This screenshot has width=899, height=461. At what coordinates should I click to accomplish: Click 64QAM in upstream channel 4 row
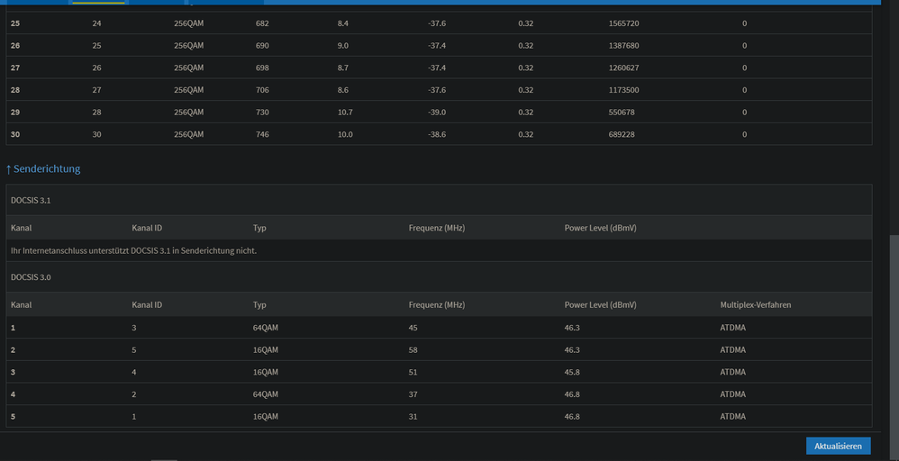point(266,394)
